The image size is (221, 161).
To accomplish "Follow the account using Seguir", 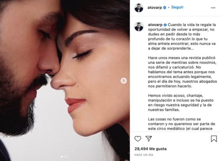I will [177, 7].
